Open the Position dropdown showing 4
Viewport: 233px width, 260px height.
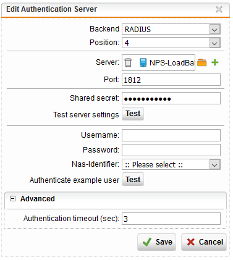point(171,43)
